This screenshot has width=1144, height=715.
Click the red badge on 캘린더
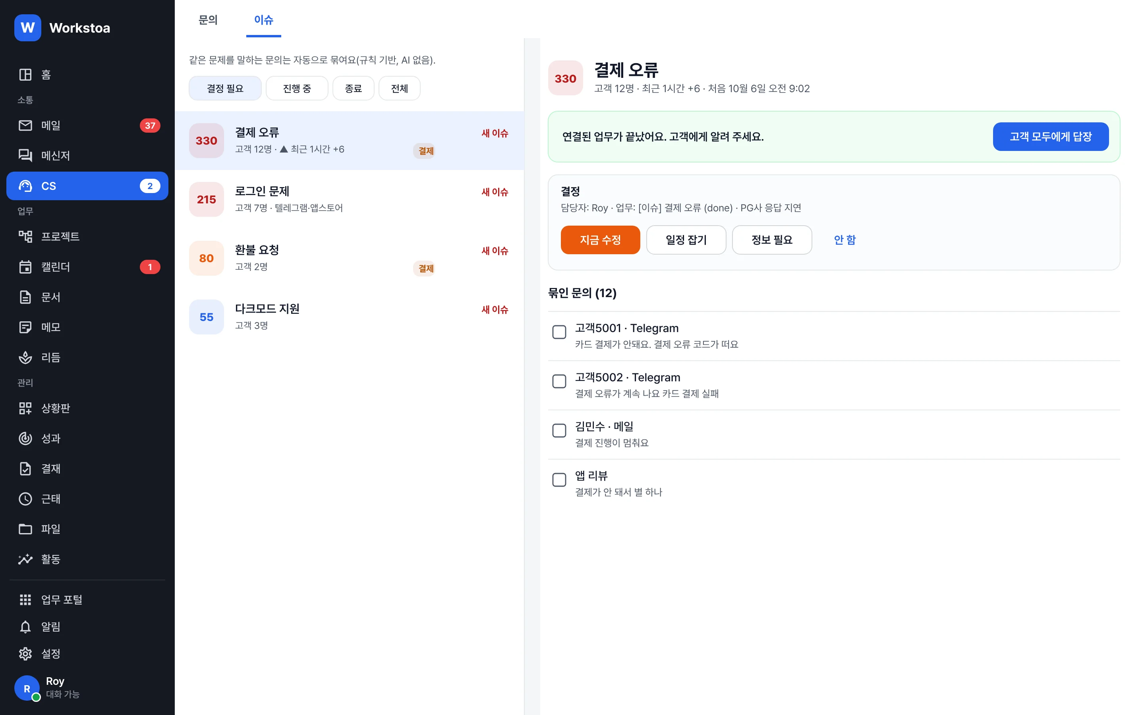pyautogui.click(x=150, y=267)
